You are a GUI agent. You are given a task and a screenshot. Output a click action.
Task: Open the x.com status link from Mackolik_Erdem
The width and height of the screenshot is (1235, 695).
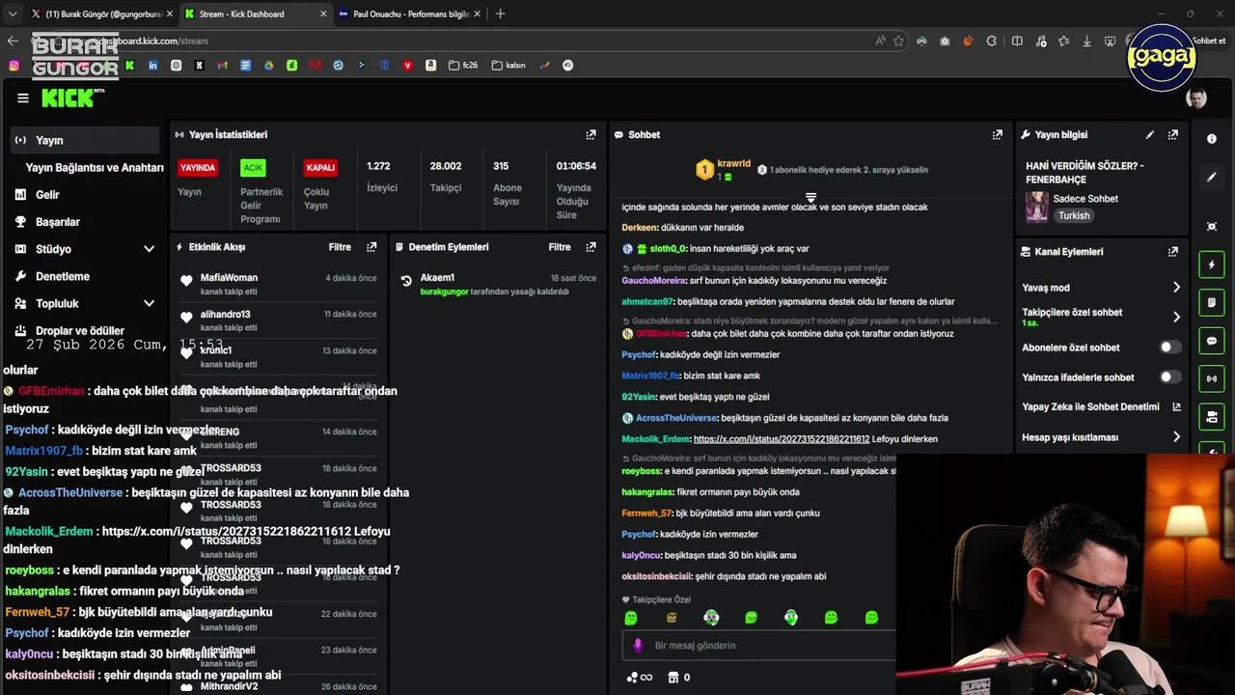[782, 439]
